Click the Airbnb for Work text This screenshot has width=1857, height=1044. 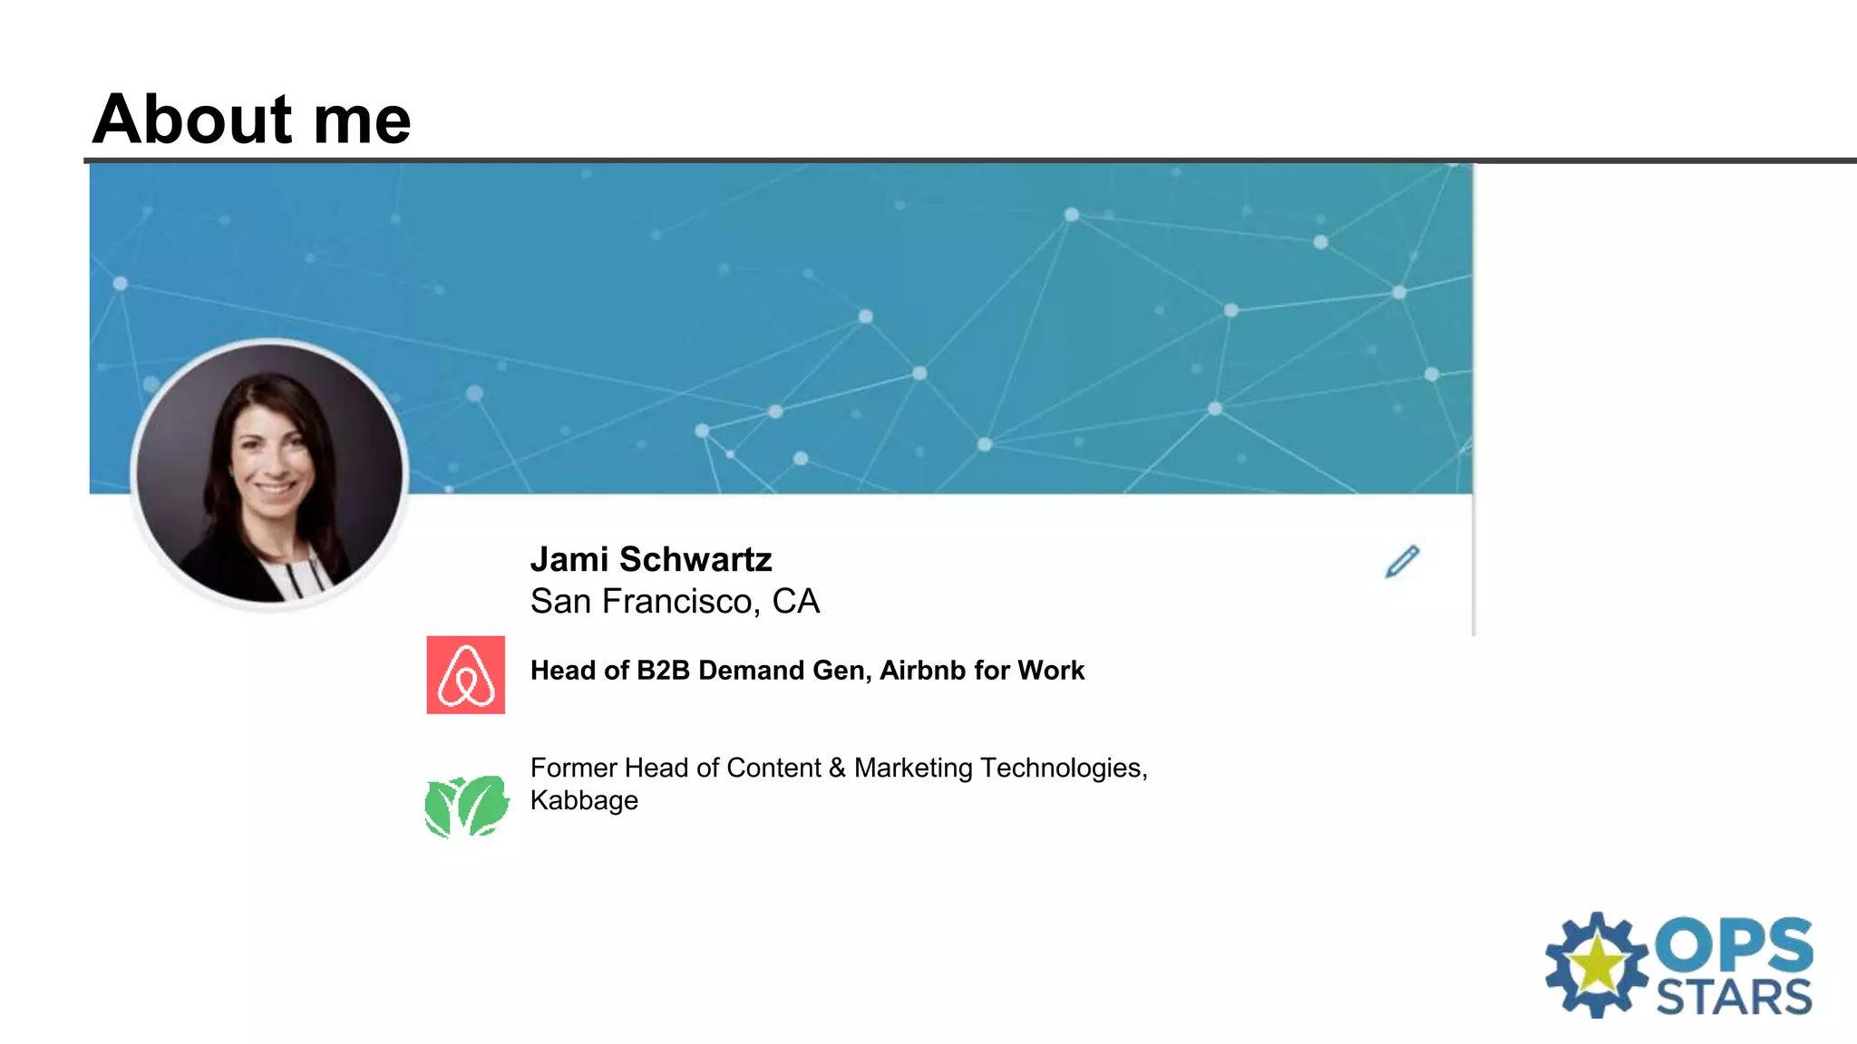(x=982, y=671)
